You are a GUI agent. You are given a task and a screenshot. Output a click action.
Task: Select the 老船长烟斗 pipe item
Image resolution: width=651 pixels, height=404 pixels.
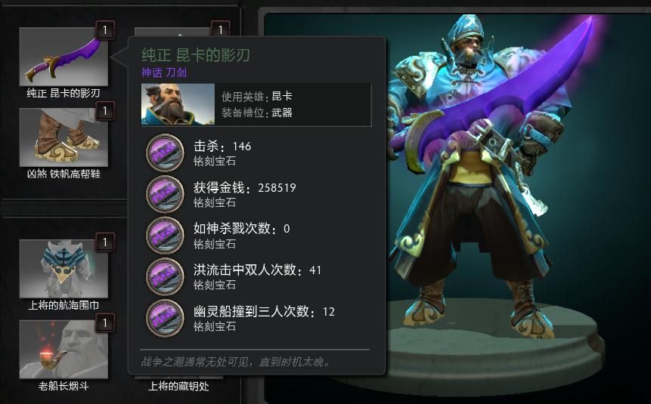(64, 349)
